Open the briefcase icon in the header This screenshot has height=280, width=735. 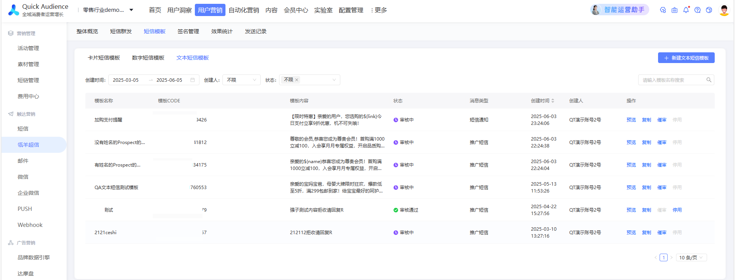pos(675,10)
